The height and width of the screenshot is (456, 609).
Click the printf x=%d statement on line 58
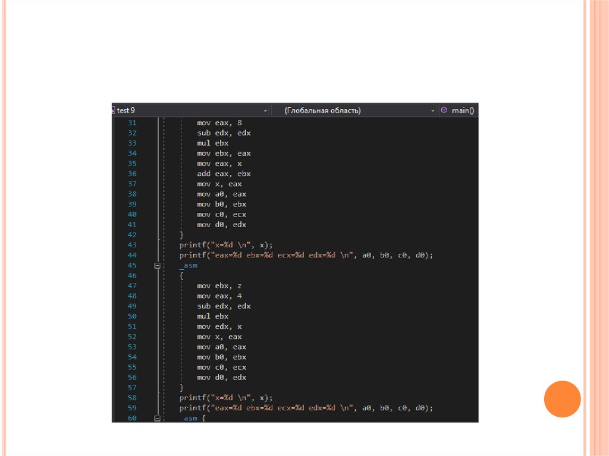[x=226, y=398]
